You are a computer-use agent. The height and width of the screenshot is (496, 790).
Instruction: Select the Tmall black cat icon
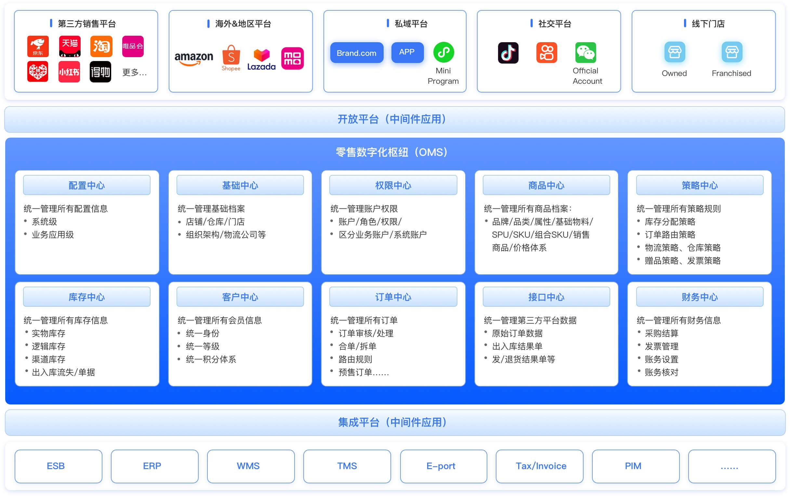point(70,46)
